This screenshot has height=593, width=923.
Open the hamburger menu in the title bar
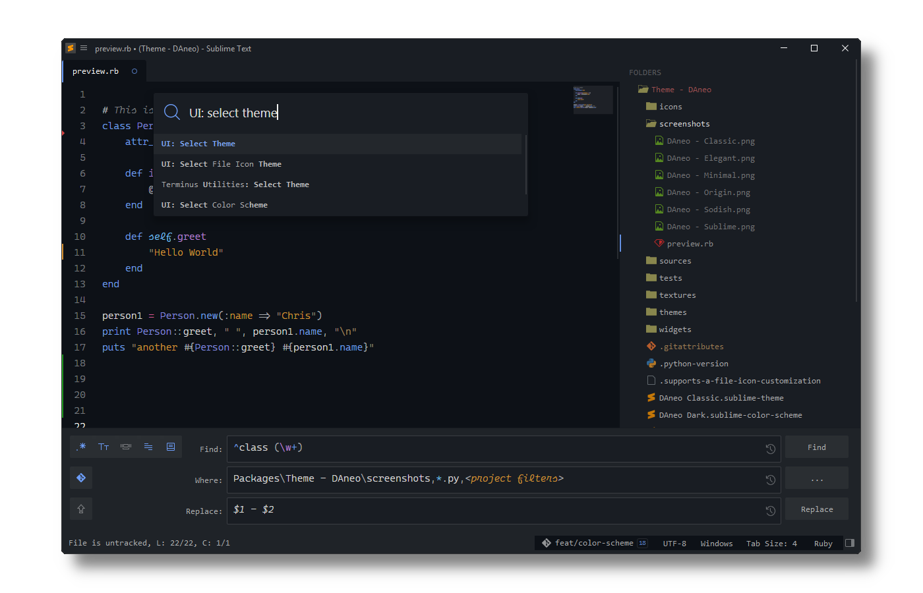84,48
